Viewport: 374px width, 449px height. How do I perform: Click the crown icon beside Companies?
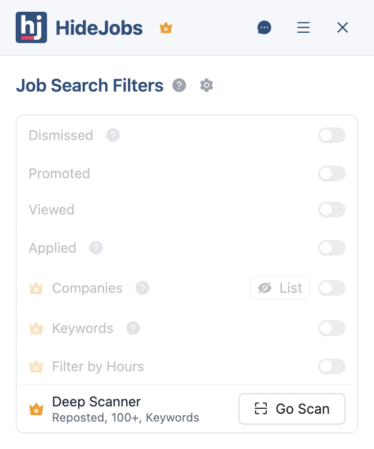point(36,288)
